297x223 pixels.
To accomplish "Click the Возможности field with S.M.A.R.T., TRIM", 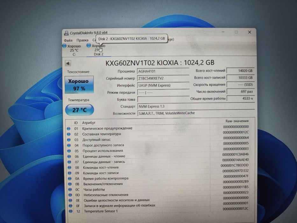I will point(196,113).
